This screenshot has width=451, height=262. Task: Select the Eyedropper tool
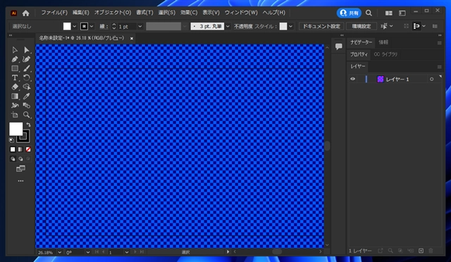[27, 96]
